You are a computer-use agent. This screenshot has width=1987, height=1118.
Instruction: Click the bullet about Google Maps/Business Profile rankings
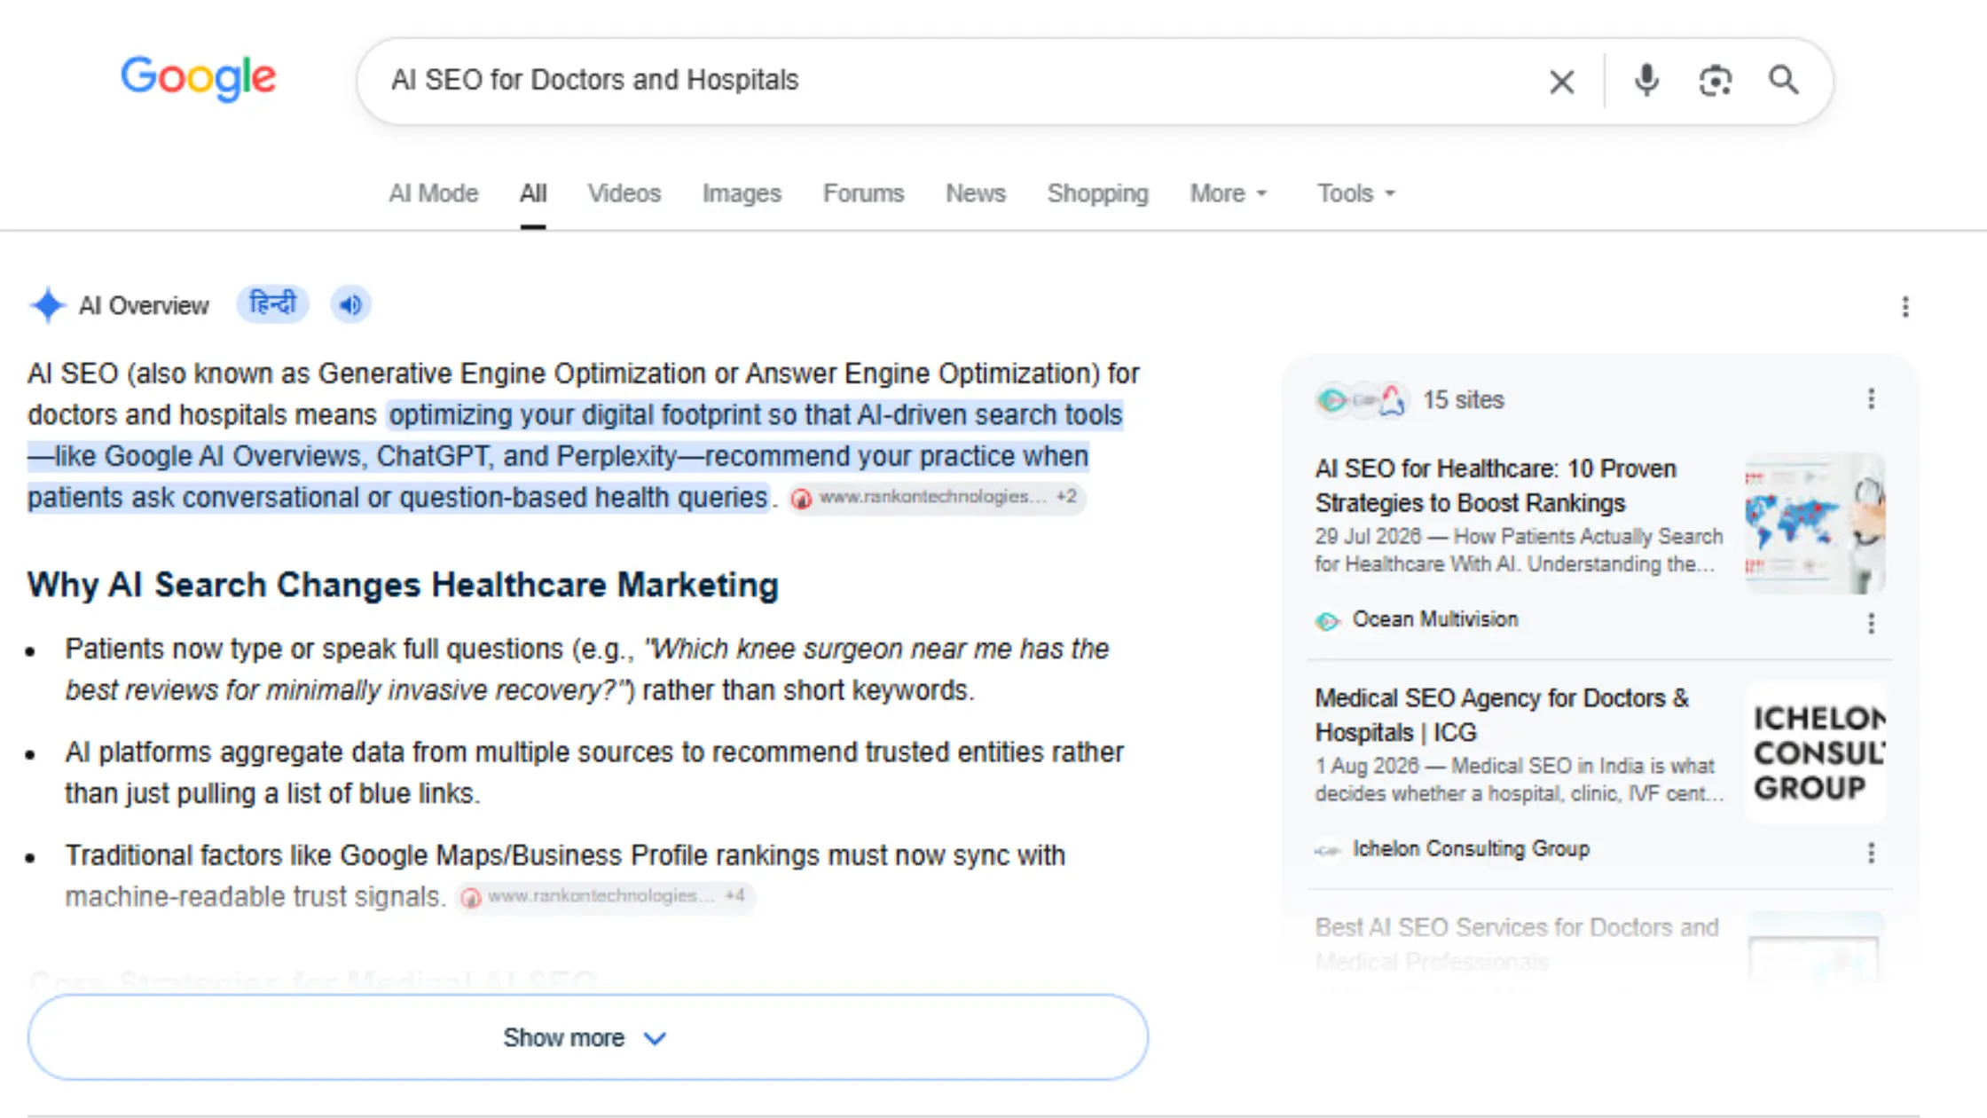point(565,876)
